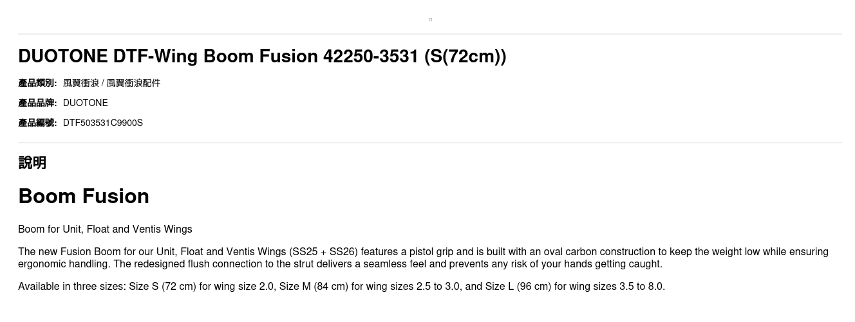Click 'Size L (96 cm)' in the sizes sentence
Viewport: 855px width, 322px height.
tap(518, 287)
